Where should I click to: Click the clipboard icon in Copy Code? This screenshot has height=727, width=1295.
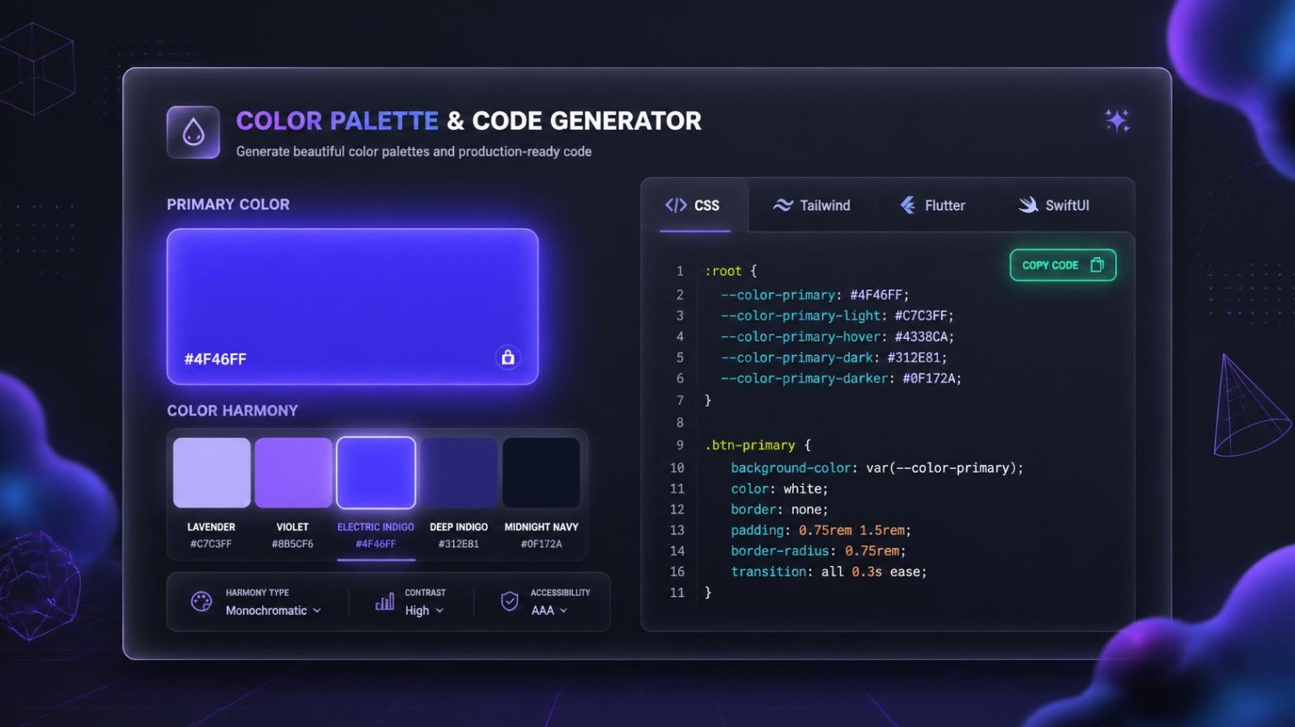pos(1097,265)
